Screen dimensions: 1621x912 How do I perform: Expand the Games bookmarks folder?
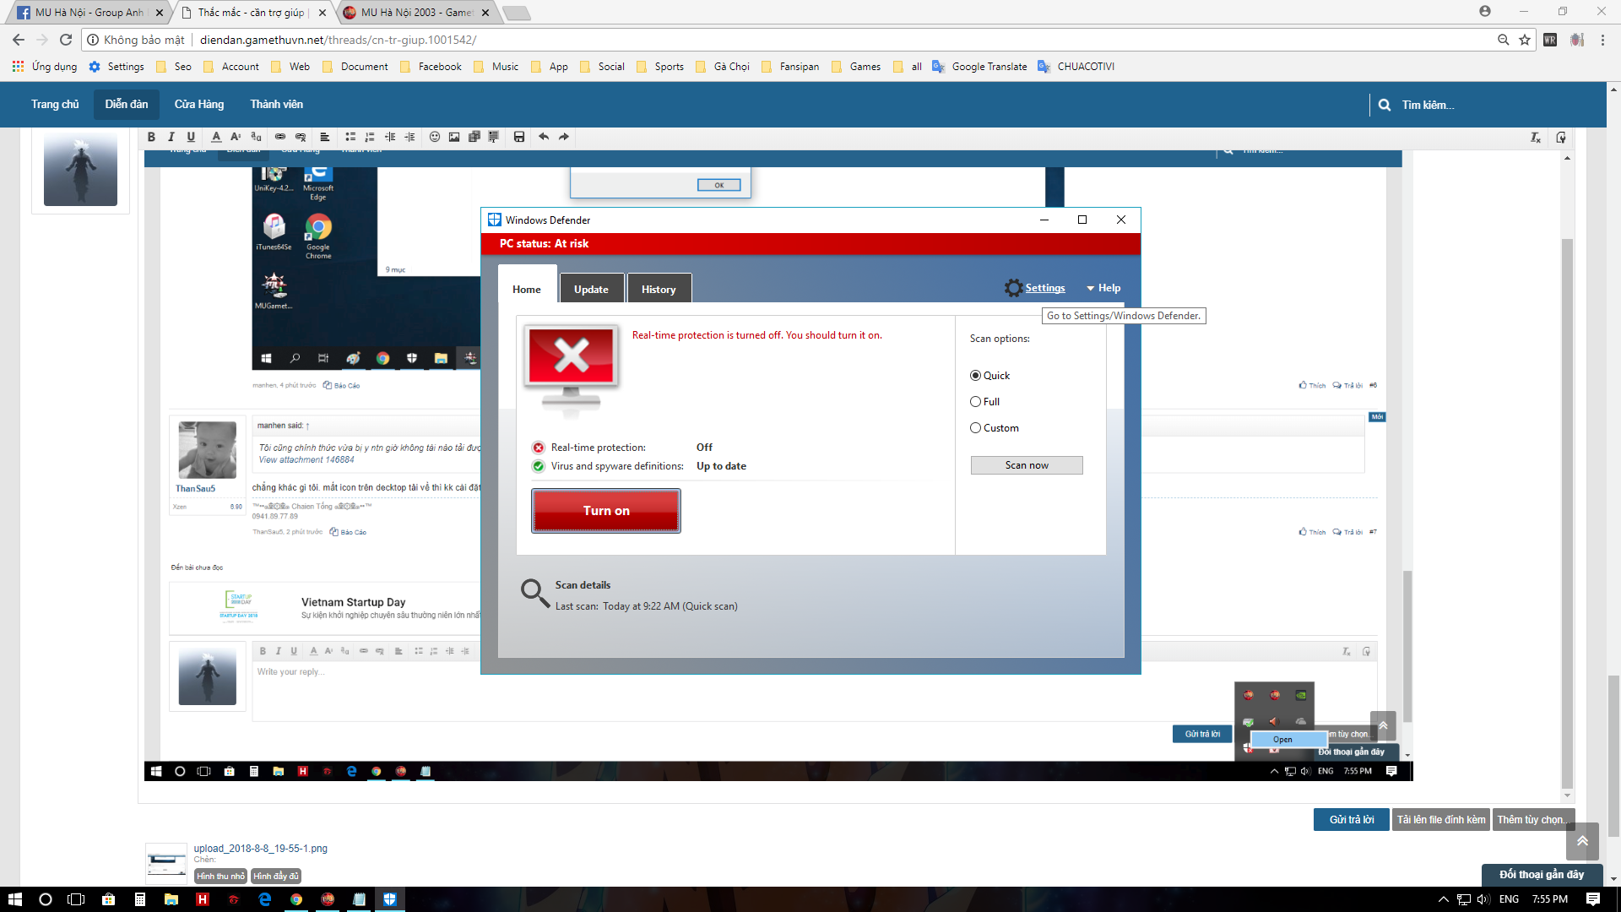pos(856,67)
